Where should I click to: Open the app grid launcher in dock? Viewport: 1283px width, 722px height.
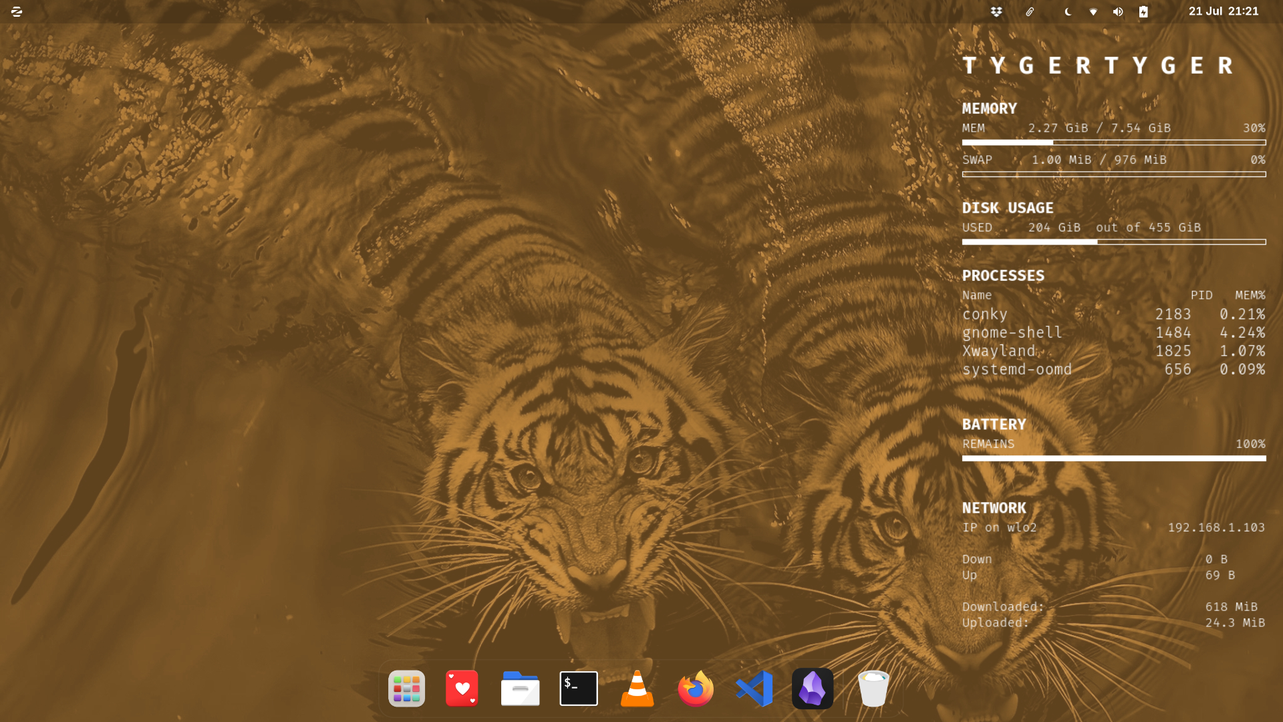click(406, 689)
